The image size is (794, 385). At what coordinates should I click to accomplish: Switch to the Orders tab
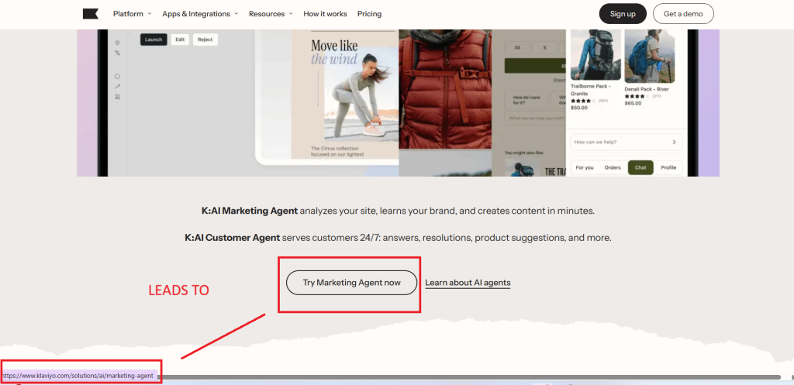pos(613,167)
